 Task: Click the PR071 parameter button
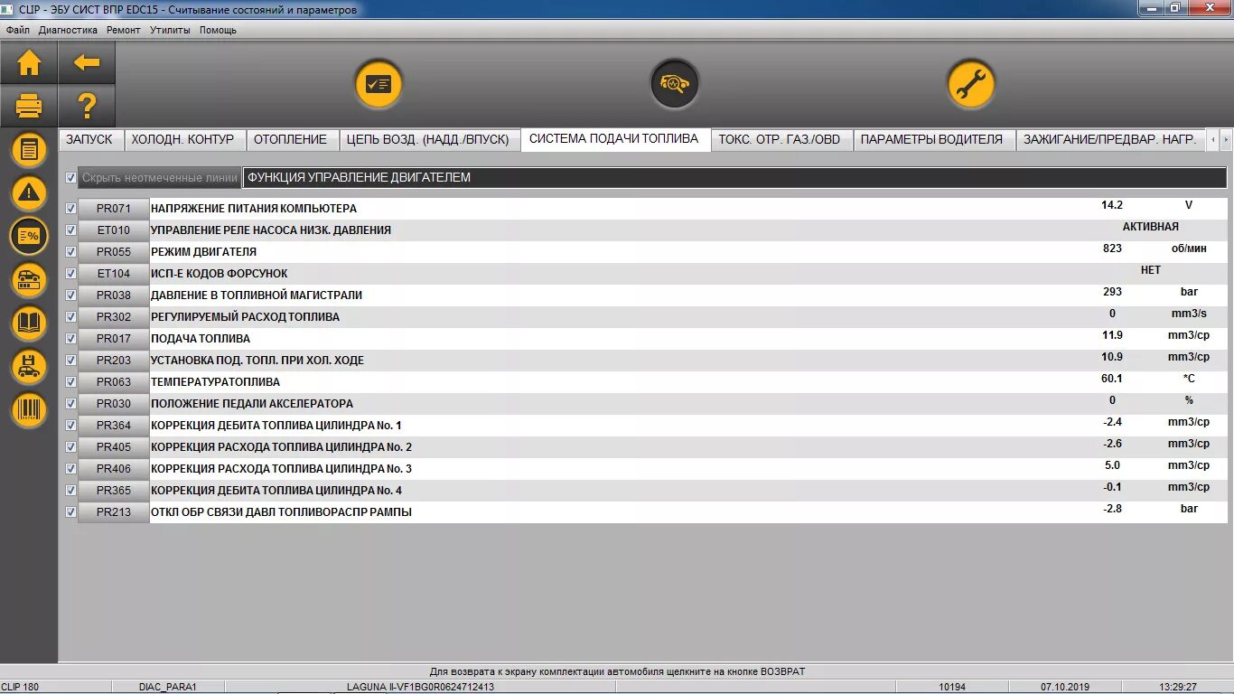[114, 209]
